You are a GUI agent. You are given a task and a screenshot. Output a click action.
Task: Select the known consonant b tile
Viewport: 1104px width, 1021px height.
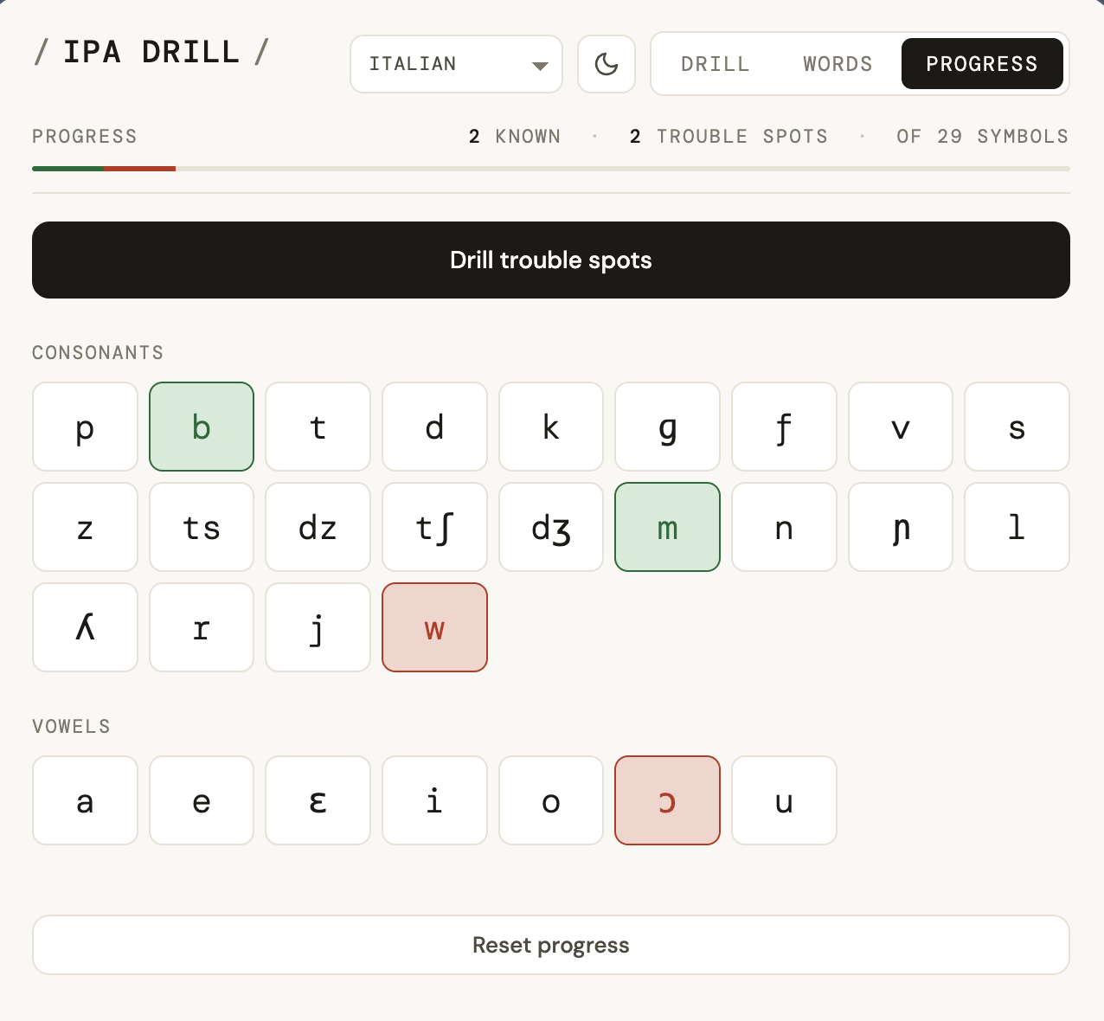point(202,427)
